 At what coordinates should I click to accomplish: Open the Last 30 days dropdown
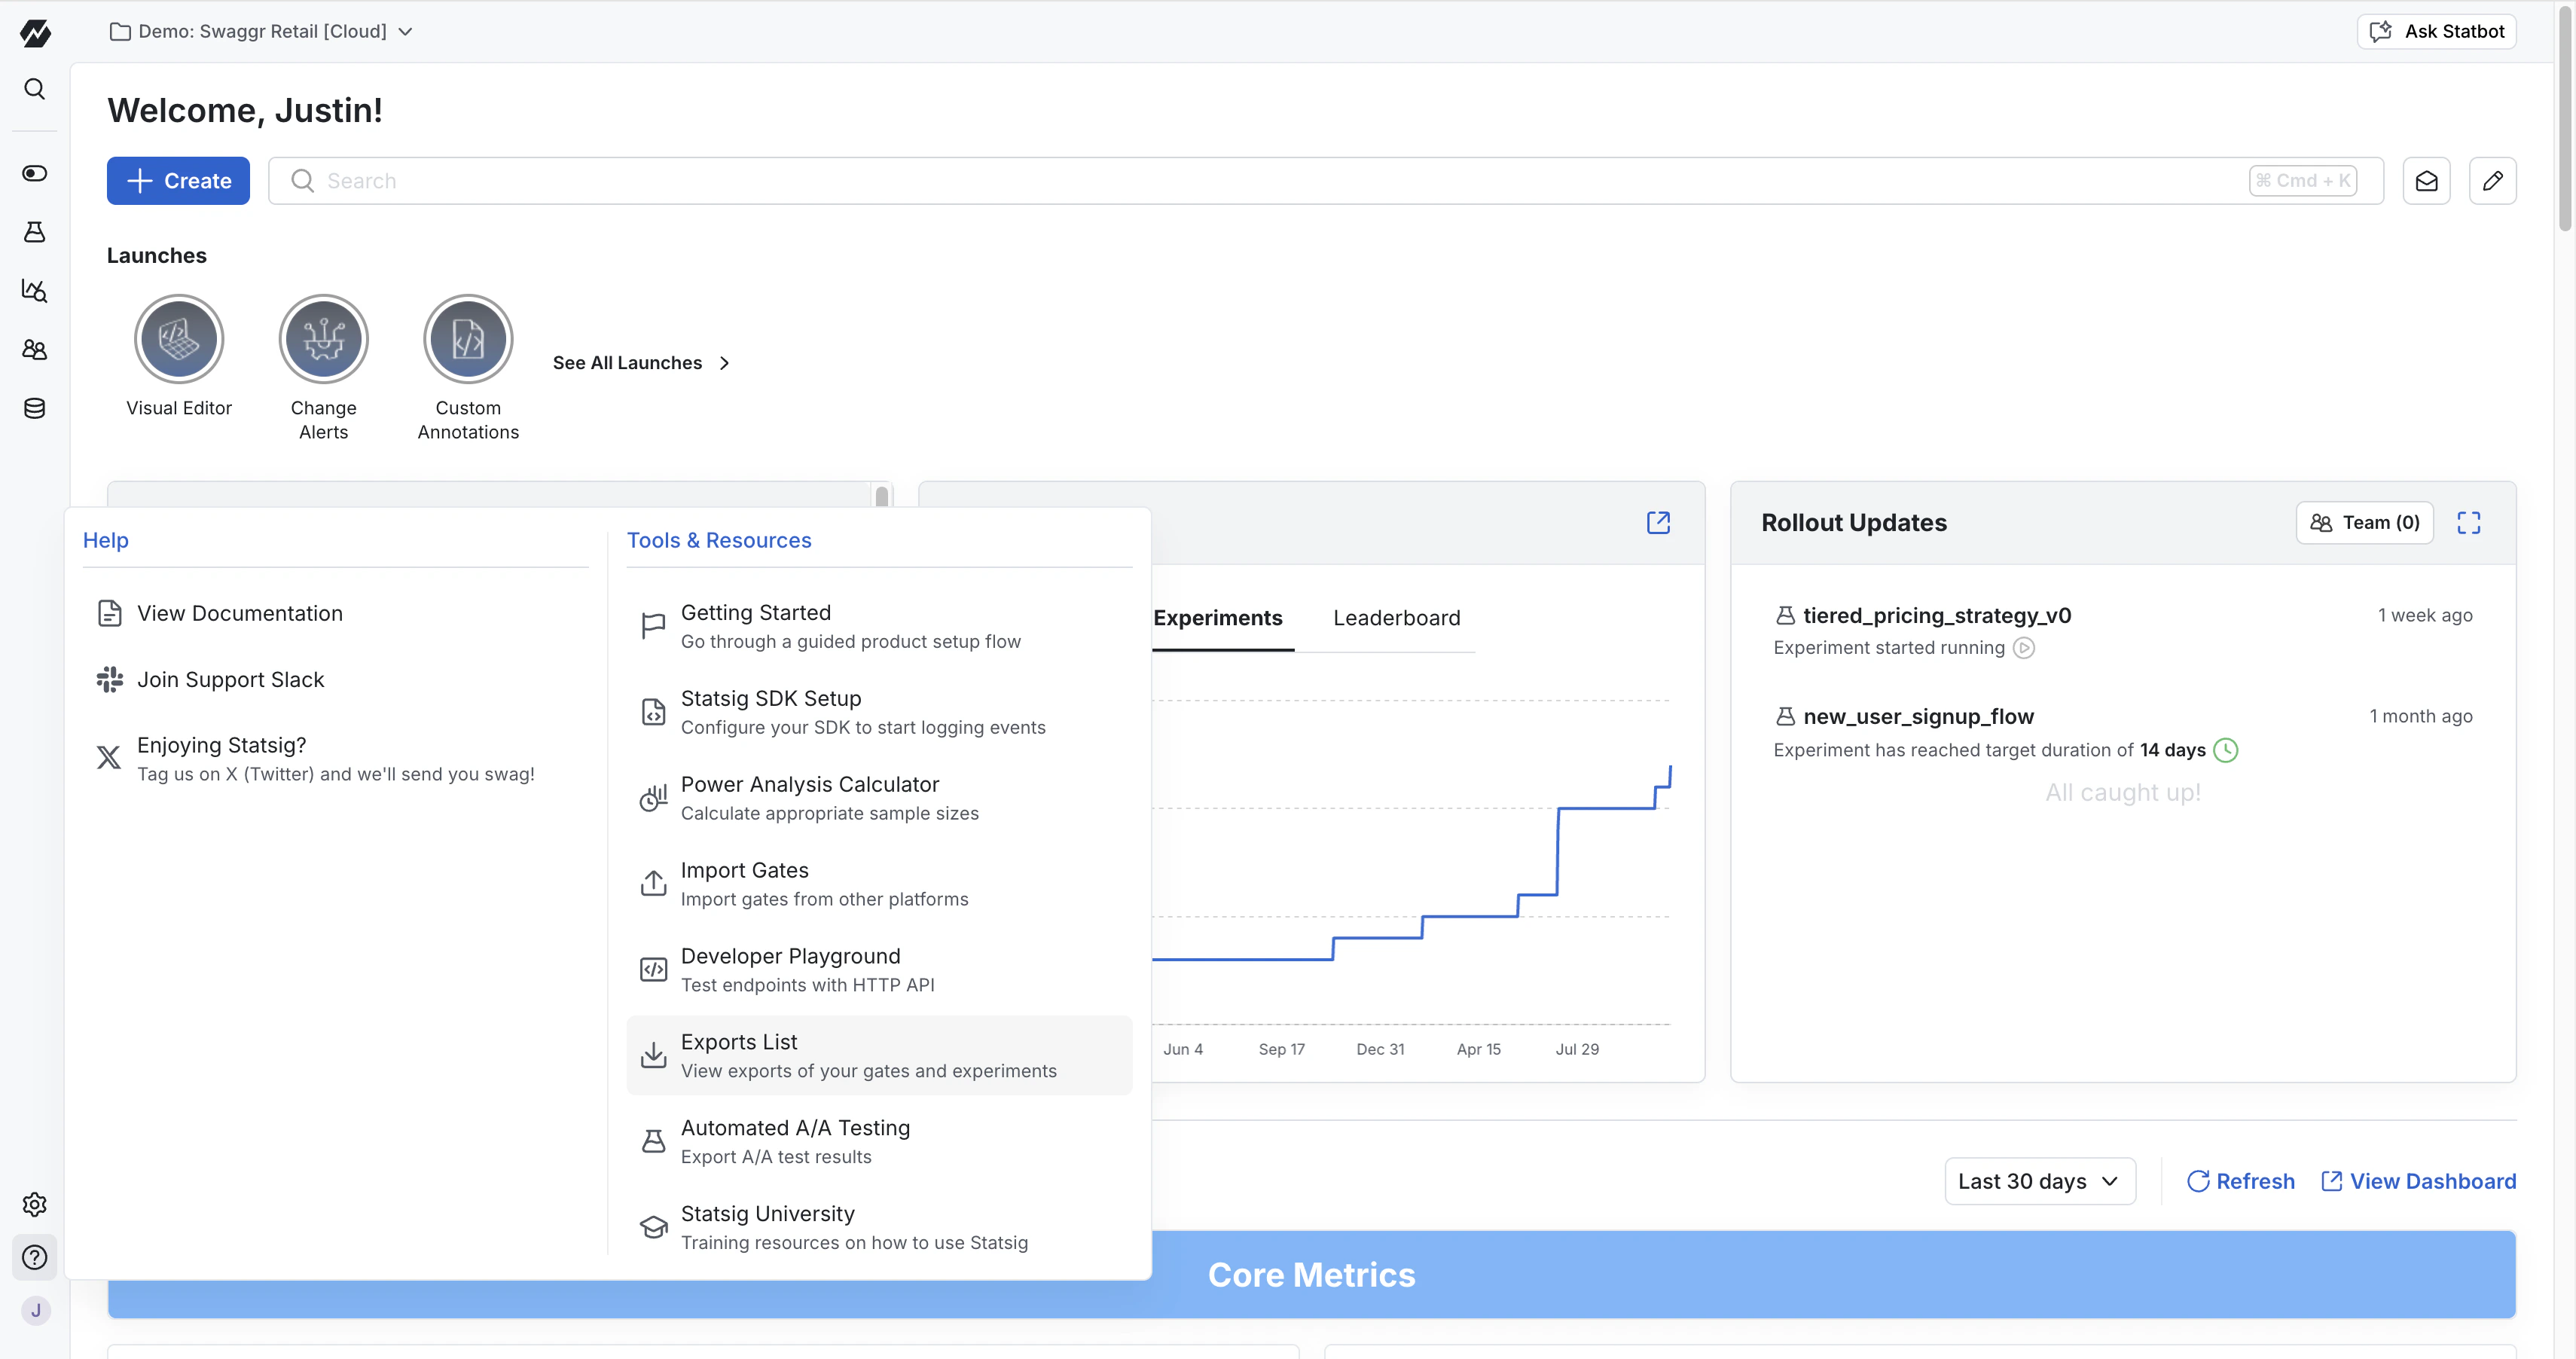click(2040, 1181)
